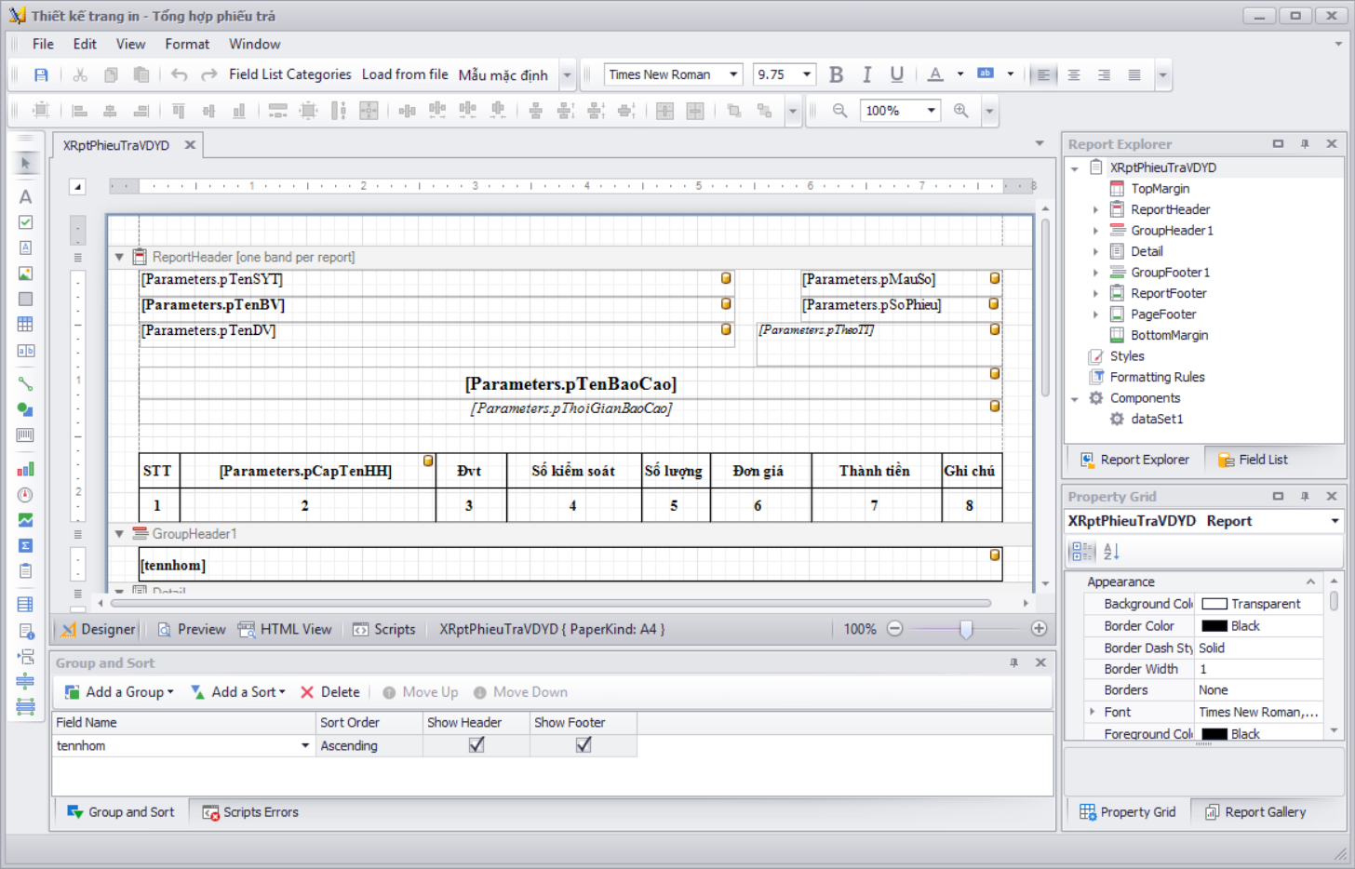The width and height of the screenshot is (1355, 869).
Task: Click the Background Color transparent swatch
Action: [x=1214, y=604]
